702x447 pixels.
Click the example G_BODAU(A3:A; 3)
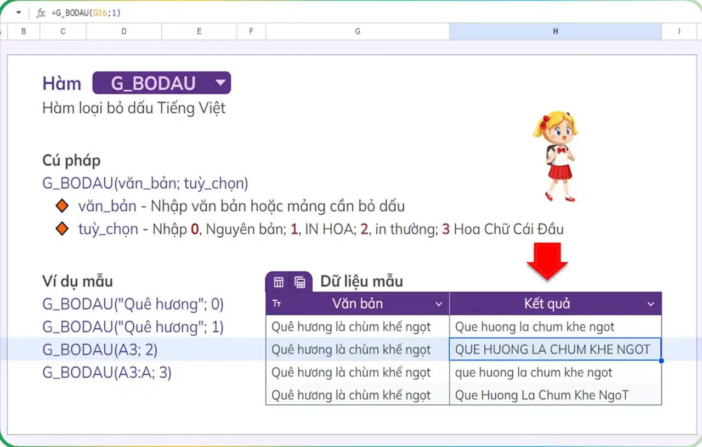point(107,373)
